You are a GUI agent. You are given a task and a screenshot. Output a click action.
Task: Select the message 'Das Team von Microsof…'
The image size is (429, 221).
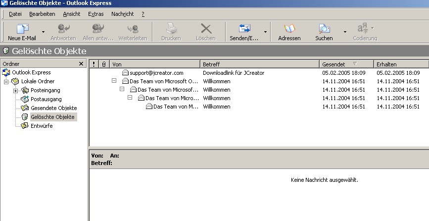click(168, 90)
